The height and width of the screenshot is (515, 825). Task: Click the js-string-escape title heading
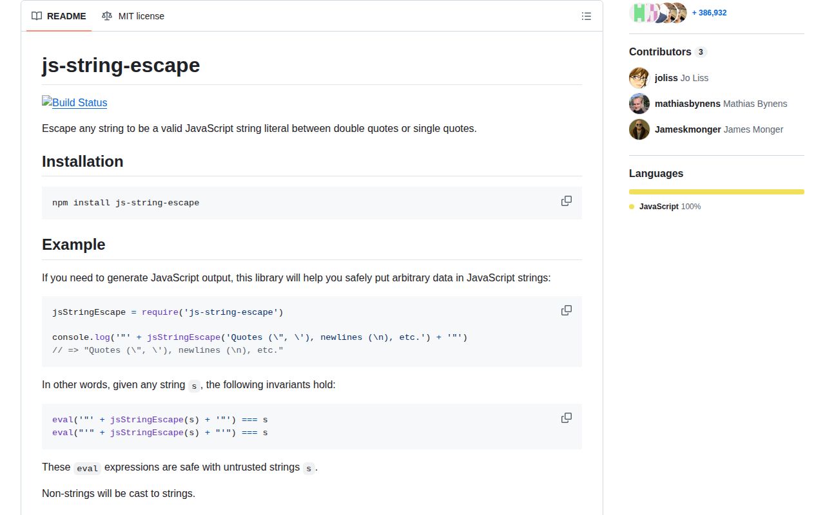(121, 65)
